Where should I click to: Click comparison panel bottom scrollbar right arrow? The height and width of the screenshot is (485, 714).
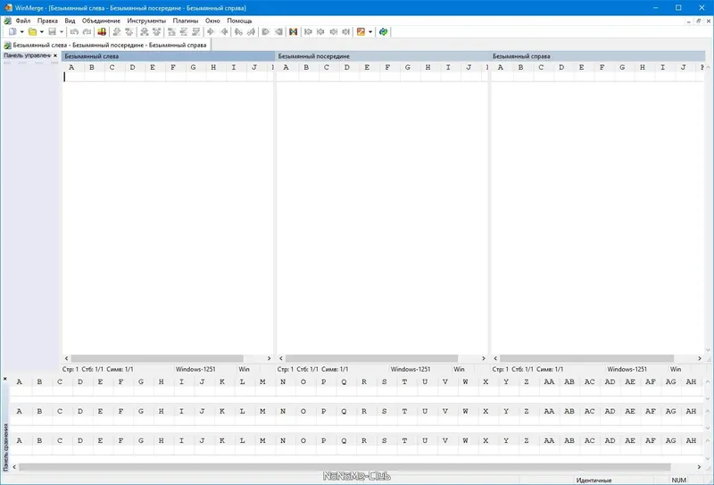click(x=700, y=467)
